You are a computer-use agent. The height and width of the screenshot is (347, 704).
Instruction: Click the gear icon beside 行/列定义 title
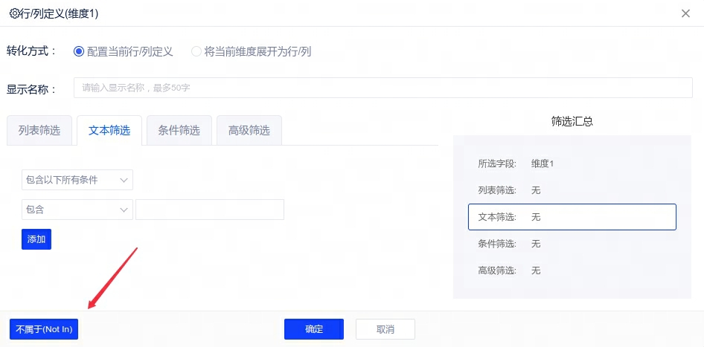coord(14,13)
